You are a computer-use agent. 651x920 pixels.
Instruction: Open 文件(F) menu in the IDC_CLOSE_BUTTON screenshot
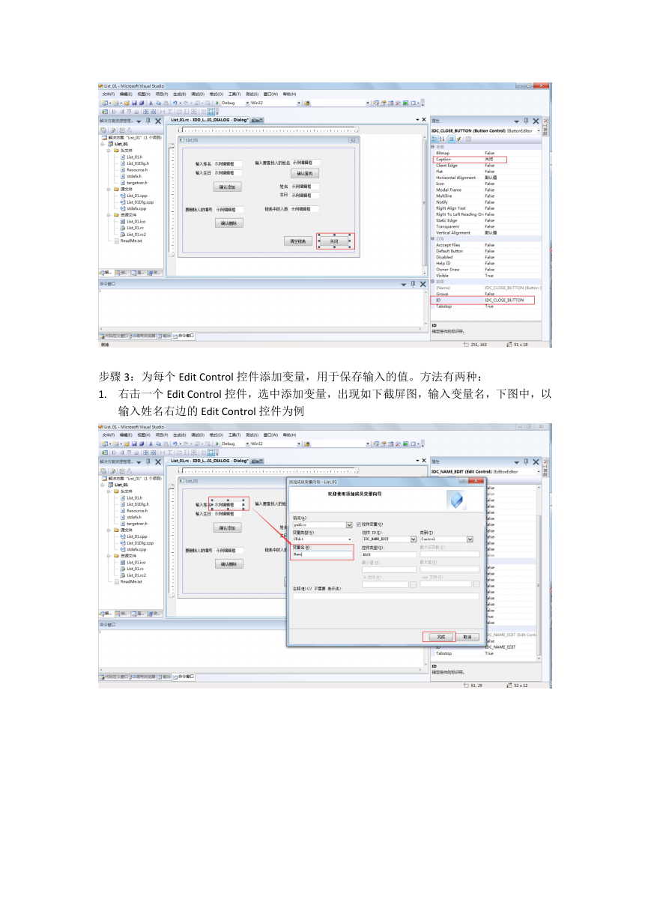tap(108, 94)
